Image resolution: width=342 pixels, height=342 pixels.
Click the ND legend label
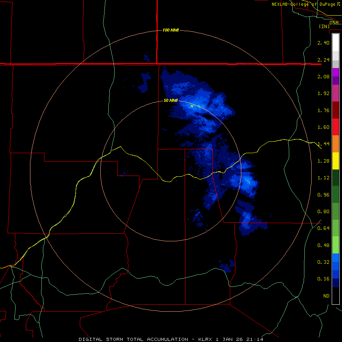pos(326,296)
